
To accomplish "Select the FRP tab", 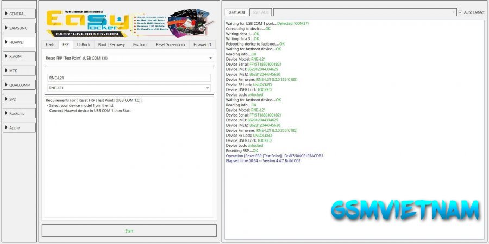I will click(x=66, y=44).
